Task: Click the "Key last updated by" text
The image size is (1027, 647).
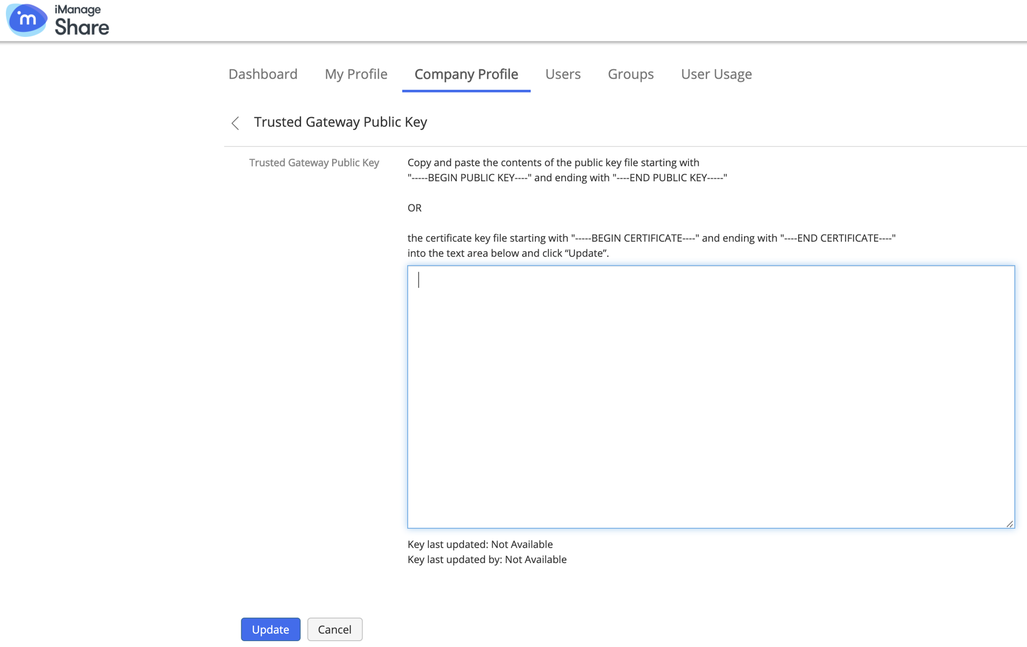Action: (487, 559)
